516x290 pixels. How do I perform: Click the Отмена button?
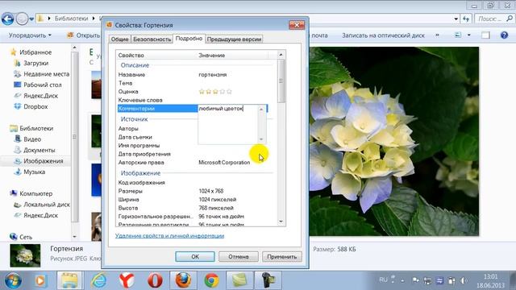tap(239, 256)
